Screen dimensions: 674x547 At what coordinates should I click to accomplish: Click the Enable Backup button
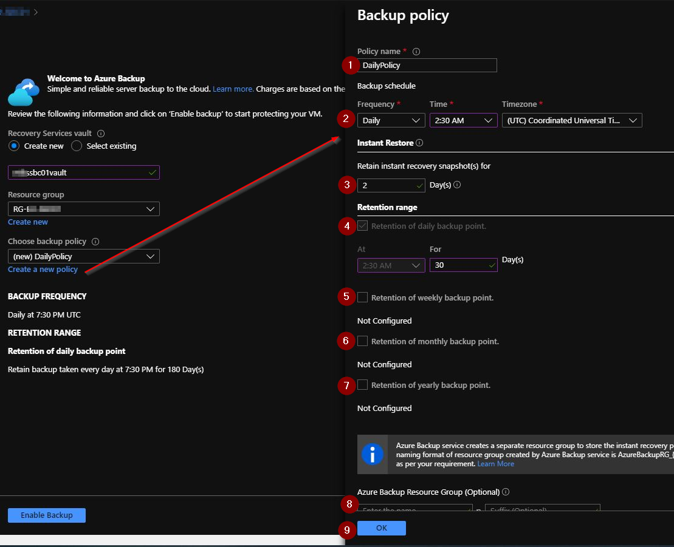click(47, 515)
